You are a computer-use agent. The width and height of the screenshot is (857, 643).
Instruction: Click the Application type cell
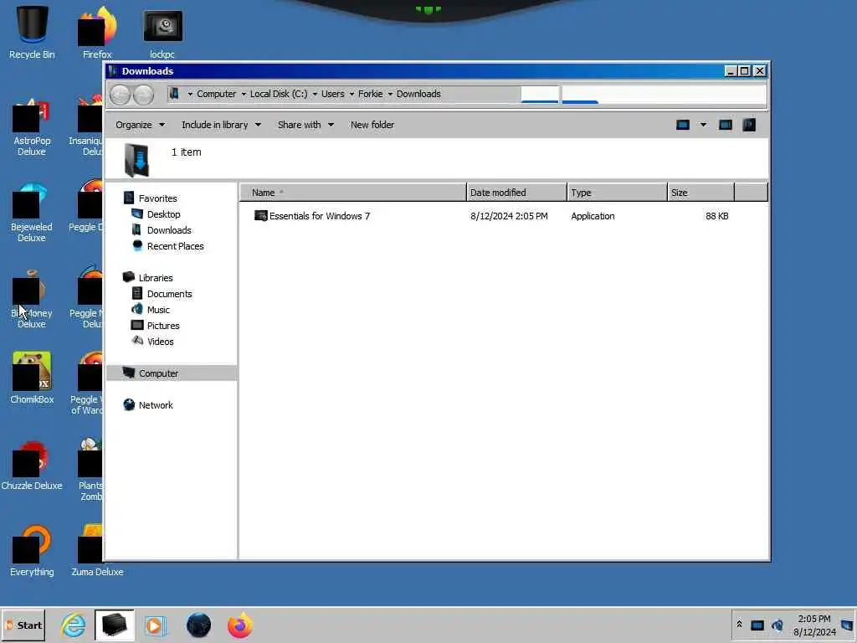point(593,216)
